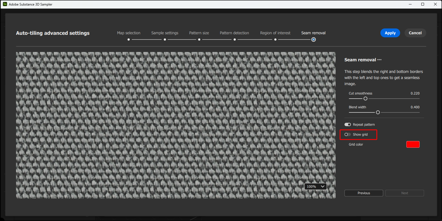442x221 pixels.
Task: Click the Adobe Substance 3D Sampler app icon
Action: (x=5, y=4)
